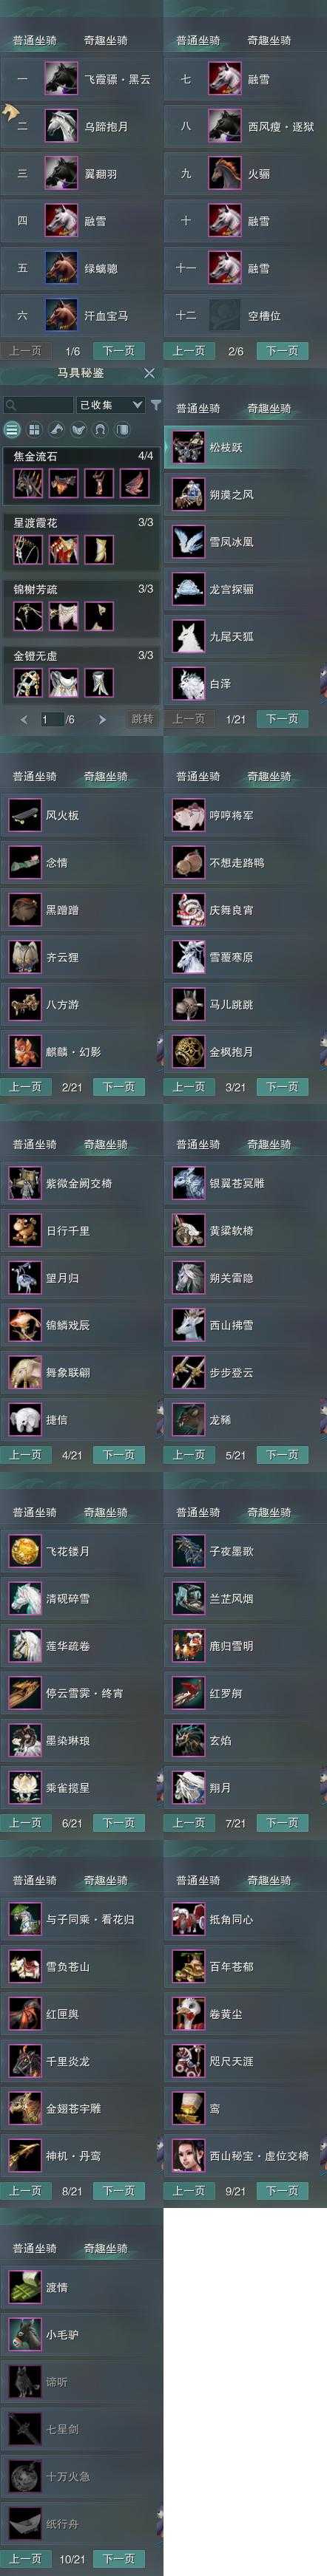Click the 跳转 jump button

click(x=143, y=719)
